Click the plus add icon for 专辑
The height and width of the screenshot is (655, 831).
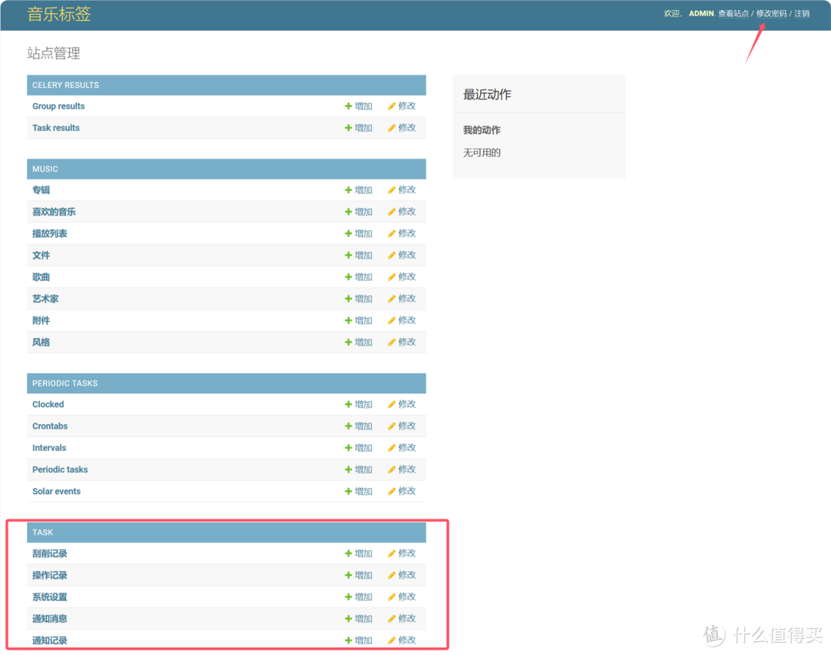[349, 190]
